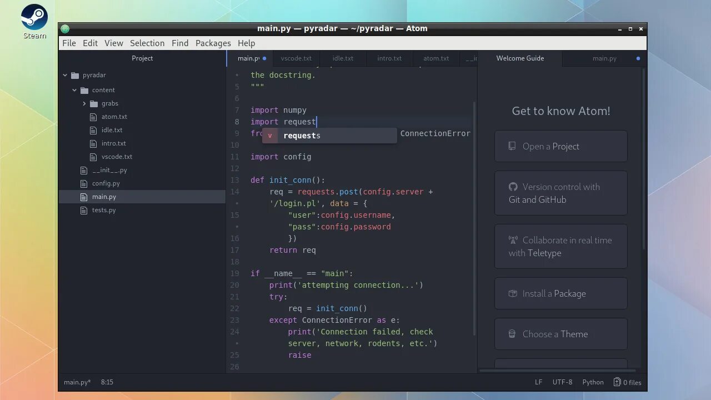The width and height of the screenshot is (711, 400).
Task: Open the File menu
Action: click(x=69, y=43)
